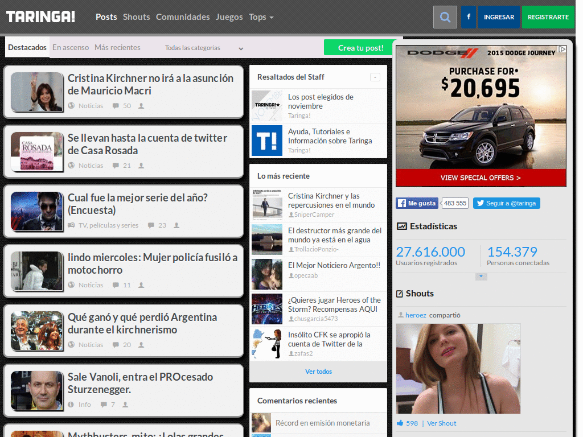
Task: Switch to the Más recientes tab
Action: 117,48
